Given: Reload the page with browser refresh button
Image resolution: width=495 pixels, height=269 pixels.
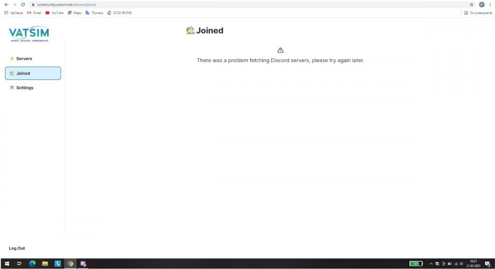Looking at the screenshot, I should tap(23, 4).
